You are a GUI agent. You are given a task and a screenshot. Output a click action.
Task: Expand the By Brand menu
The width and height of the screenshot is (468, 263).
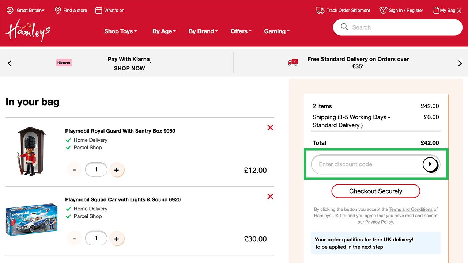coord(203,31)
